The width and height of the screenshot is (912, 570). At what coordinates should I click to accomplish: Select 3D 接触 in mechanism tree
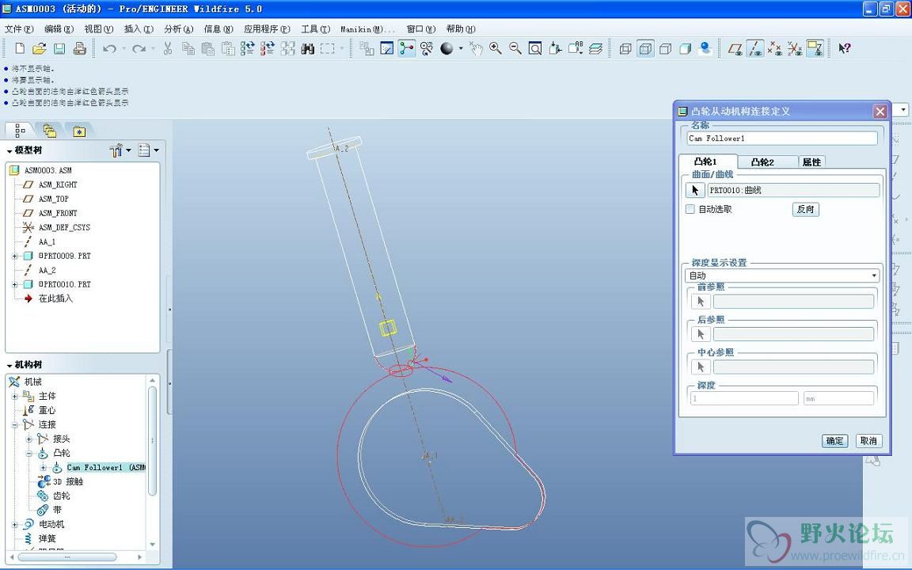[67, 481]
